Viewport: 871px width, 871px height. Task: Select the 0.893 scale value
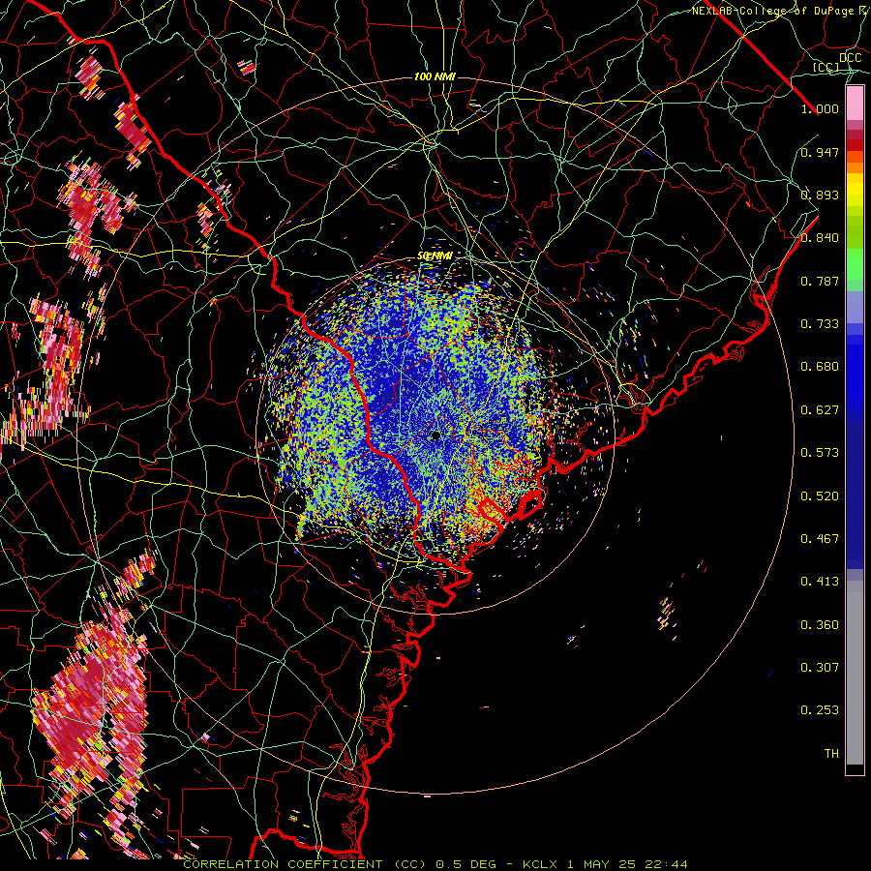(x=820, y=195)
